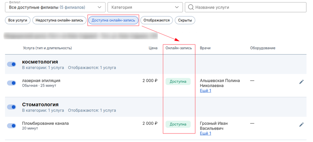Click the search magnifier icon
313x142 pixels.
click(191, 7)
